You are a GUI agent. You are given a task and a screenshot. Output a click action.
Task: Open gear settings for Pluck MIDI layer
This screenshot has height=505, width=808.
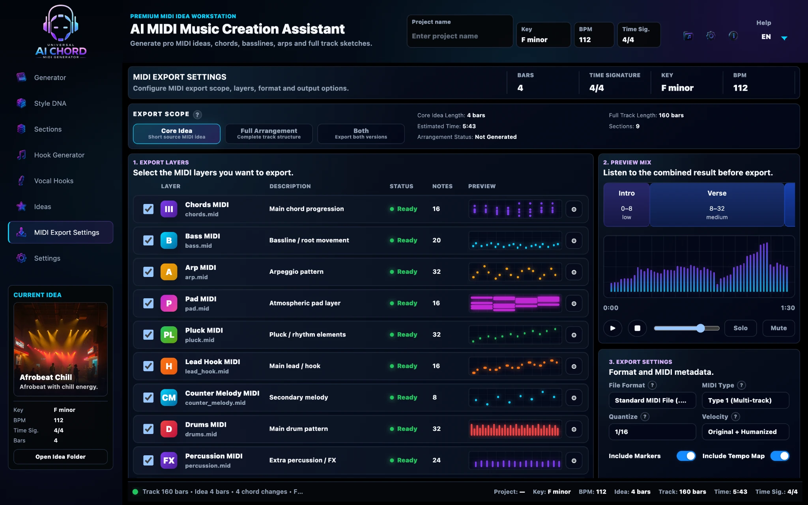point(574,335)
